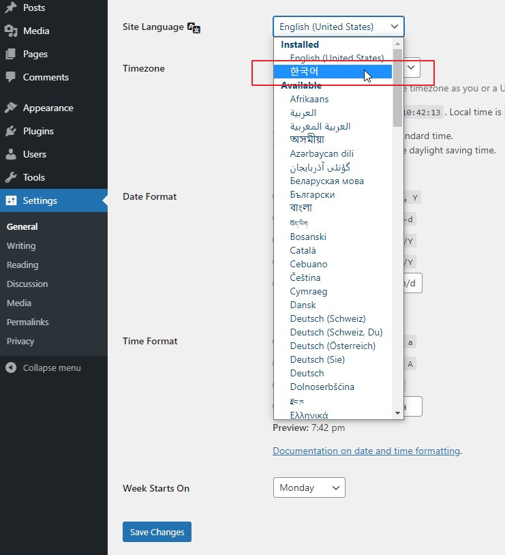
Task: Click the Timezone dropdown chevron
Action: click(411, 67)
